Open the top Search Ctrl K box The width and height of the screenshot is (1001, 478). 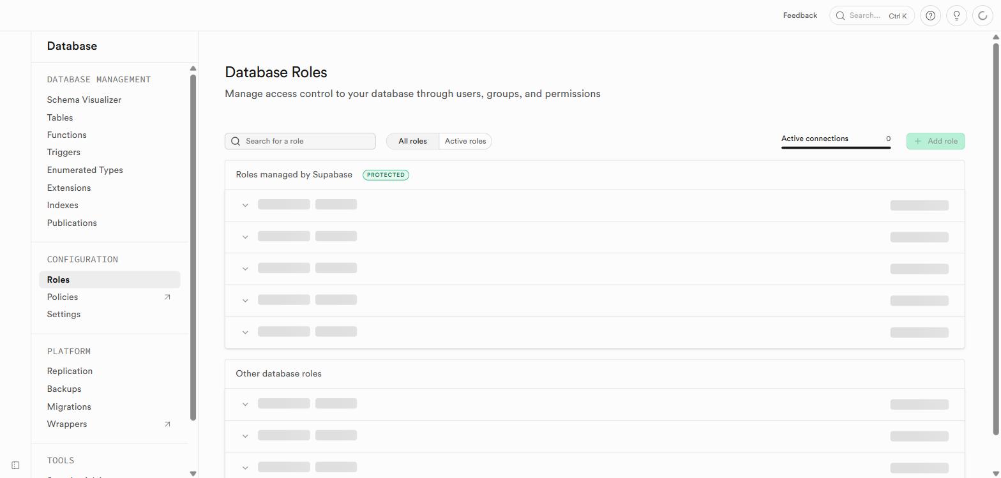tap(872, 15)
